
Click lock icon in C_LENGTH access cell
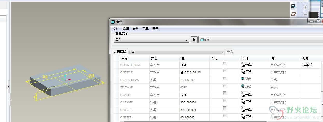[x=243, y=102]
